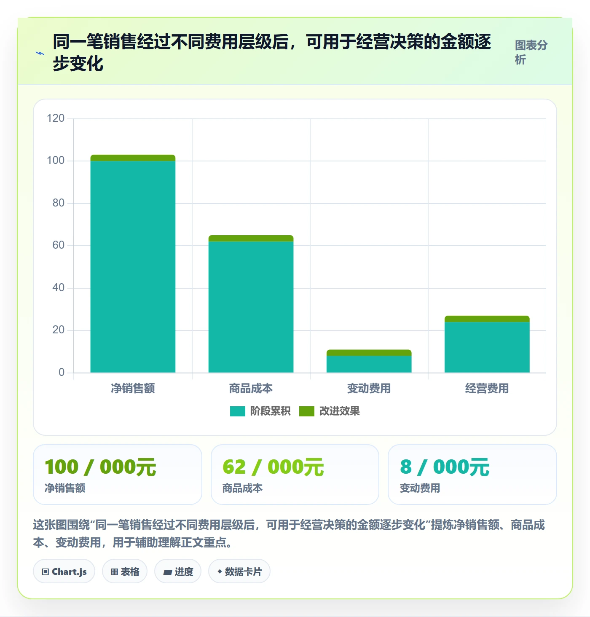The height and width of the screenshot is (617, 590).
Task: Click the 100 y-axis value
Action: (56, 161)
